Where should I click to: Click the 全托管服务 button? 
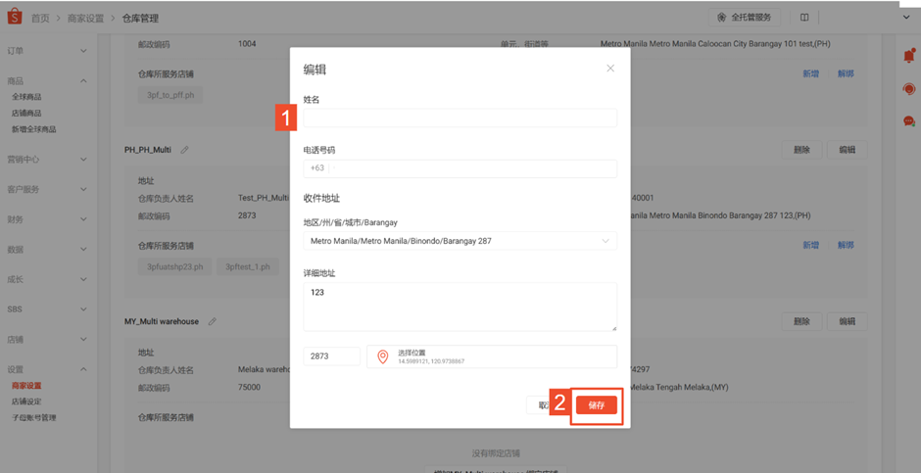coord(745,18)
